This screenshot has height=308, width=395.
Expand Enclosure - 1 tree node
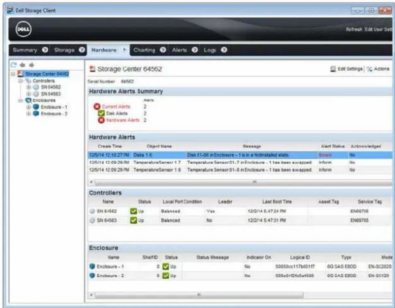(x=28, y=107)
